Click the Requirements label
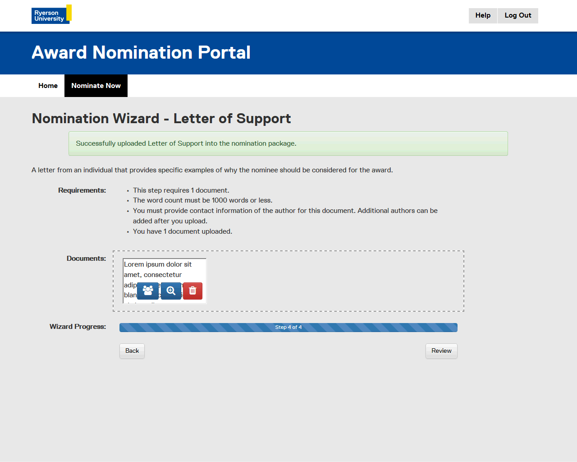The image size is (577, 462). (82, 190)
